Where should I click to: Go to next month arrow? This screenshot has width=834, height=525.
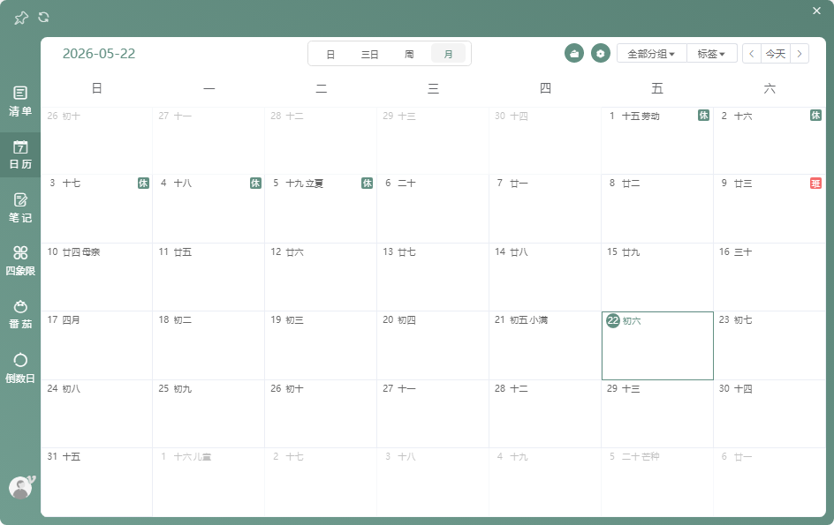[x=800, y=54]
